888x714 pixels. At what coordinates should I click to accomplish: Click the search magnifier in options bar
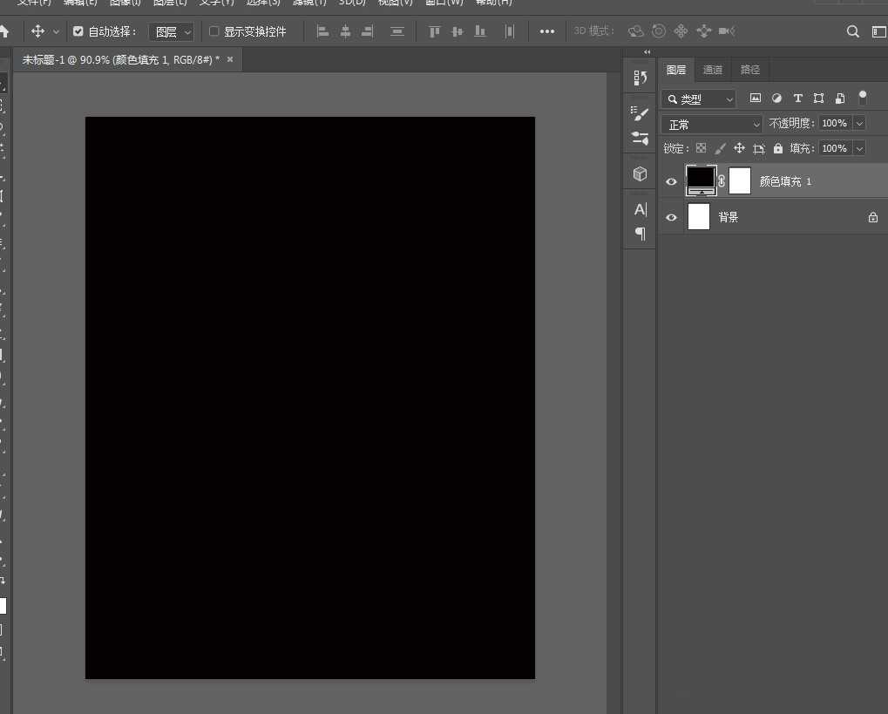pos(853,31)
